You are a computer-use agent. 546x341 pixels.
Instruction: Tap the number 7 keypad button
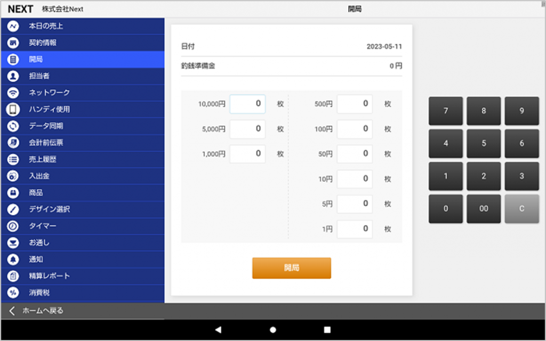tap(446, 111)
